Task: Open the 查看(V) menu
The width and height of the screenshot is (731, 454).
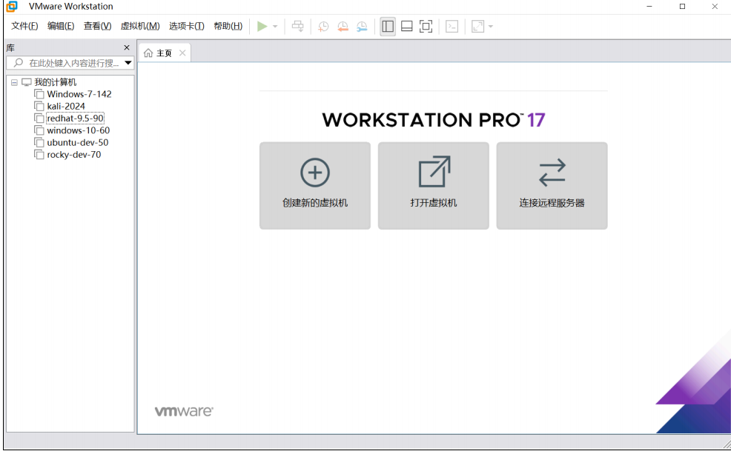Action: coord(97,26)
